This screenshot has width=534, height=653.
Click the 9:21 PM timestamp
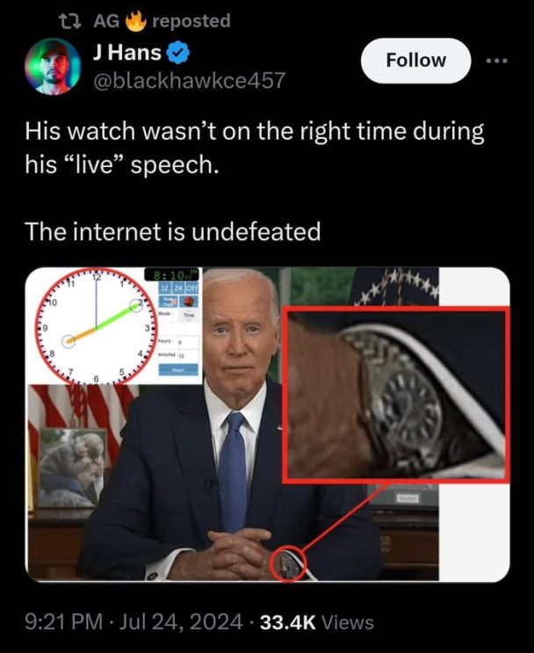(x=64, y=621)
